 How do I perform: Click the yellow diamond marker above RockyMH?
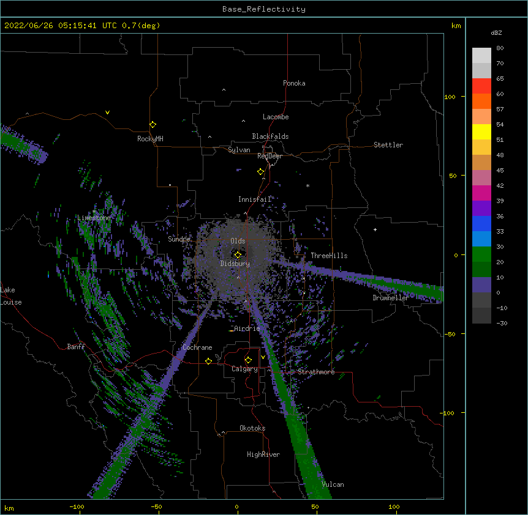point(153,125)
